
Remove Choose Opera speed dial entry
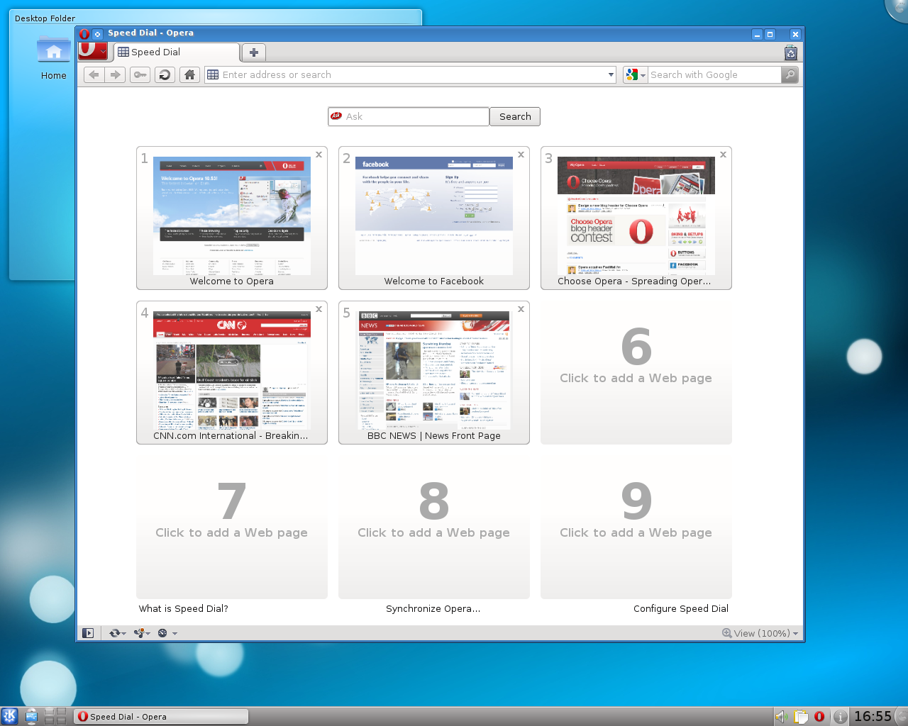[x=724, y=155]
